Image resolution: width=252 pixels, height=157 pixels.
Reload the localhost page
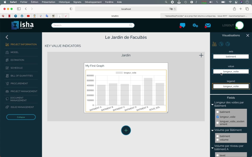[175, 9]
